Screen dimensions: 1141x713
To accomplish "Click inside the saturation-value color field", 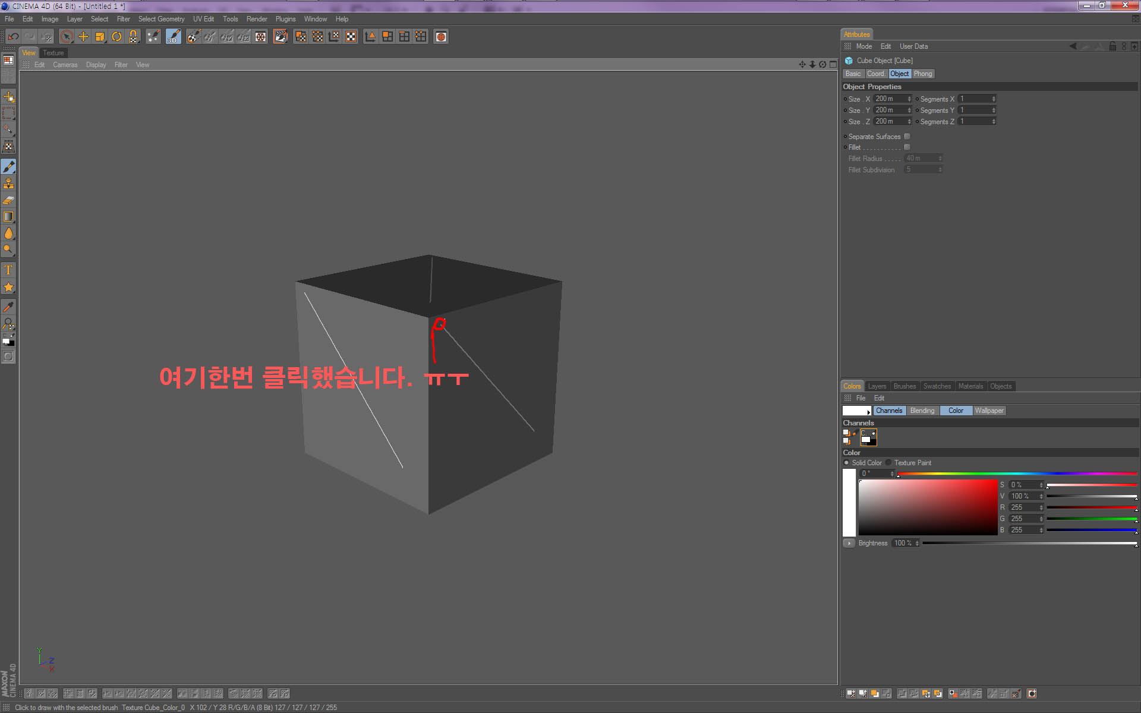I will (928, 507).
